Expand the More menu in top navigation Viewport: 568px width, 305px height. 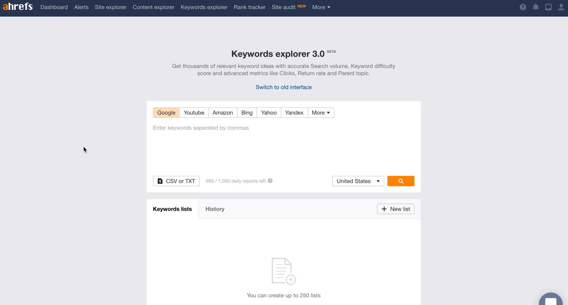[x=321, y=7]
